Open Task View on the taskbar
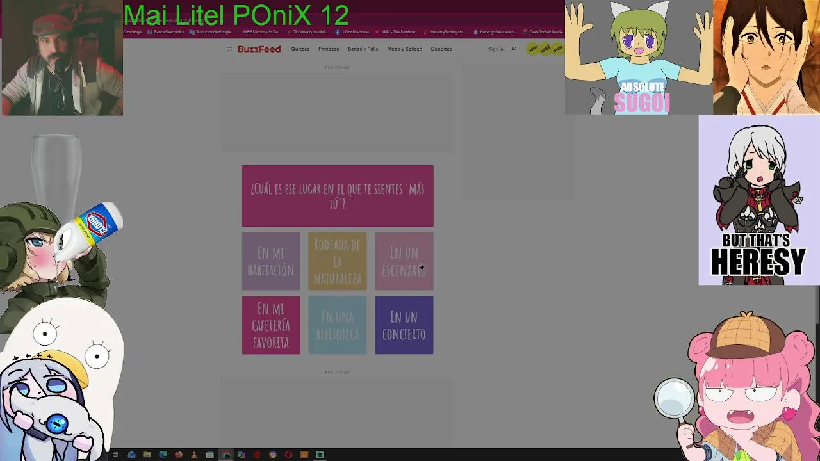 115,455
